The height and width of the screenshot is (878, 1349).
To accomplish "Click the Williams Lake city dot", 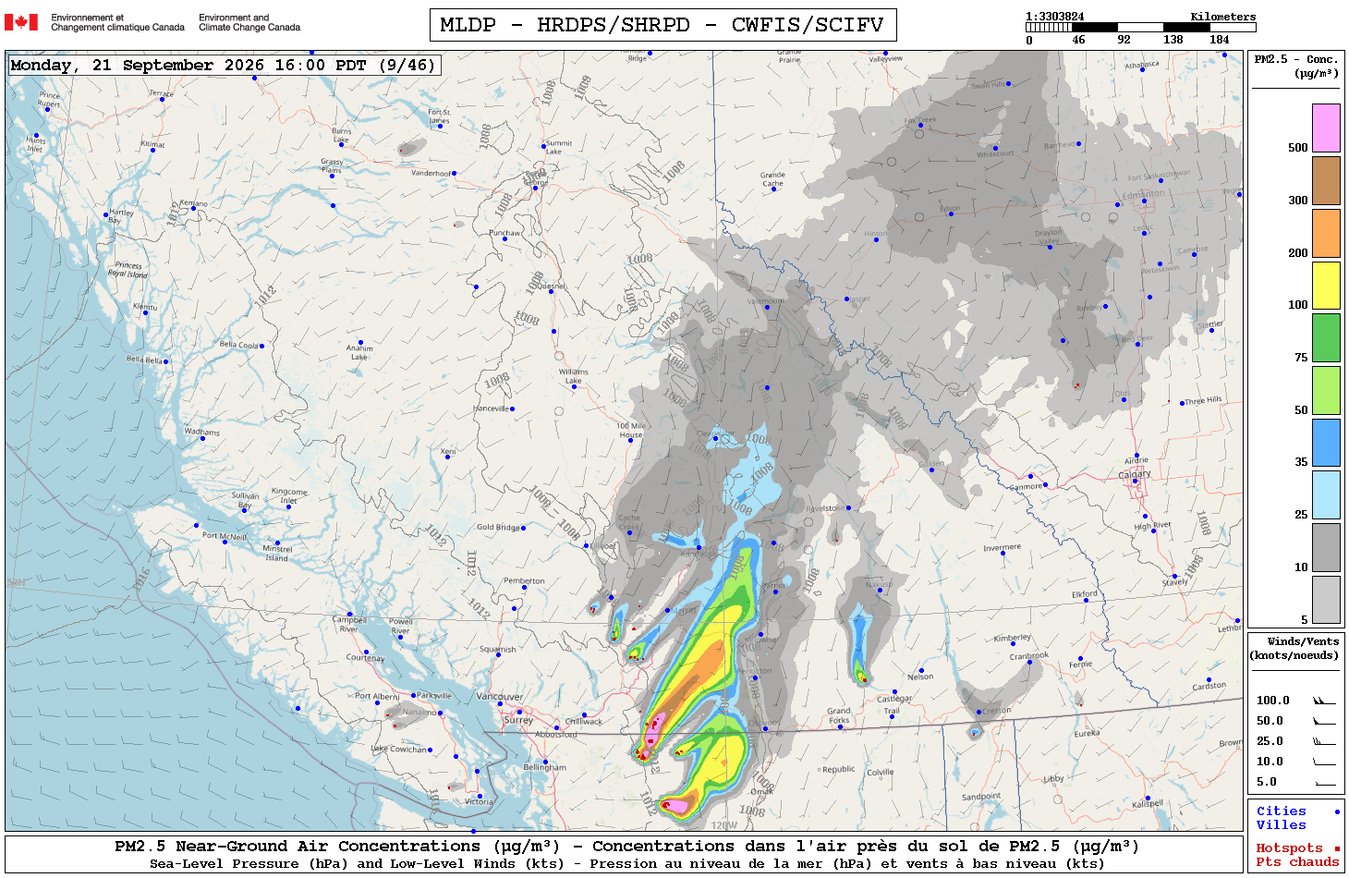I will [574, 387].
